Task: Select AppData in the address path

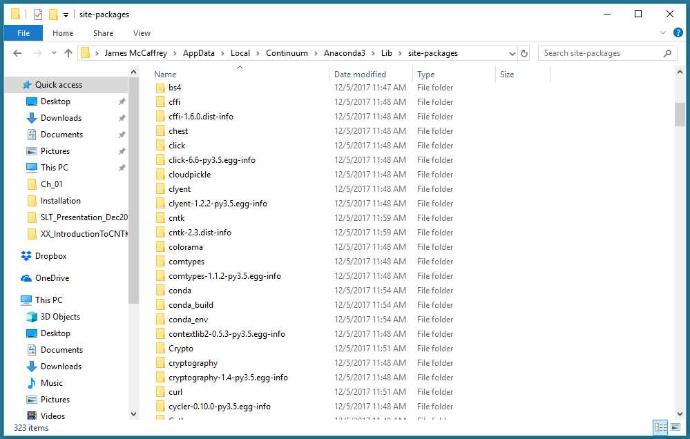Action: pyautogui.click(x=198, y=53)
